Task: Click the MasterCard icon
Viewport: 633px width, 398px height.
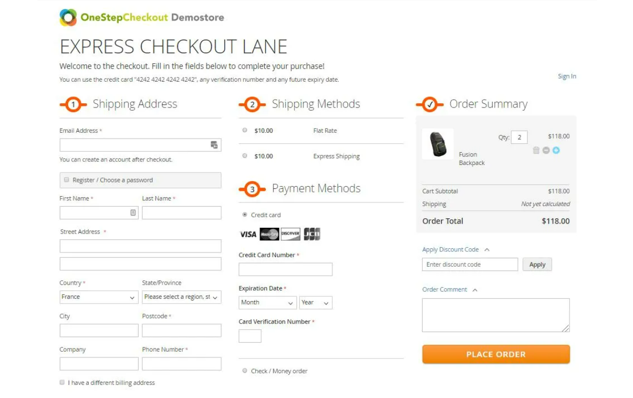Action: coord(270,234)
